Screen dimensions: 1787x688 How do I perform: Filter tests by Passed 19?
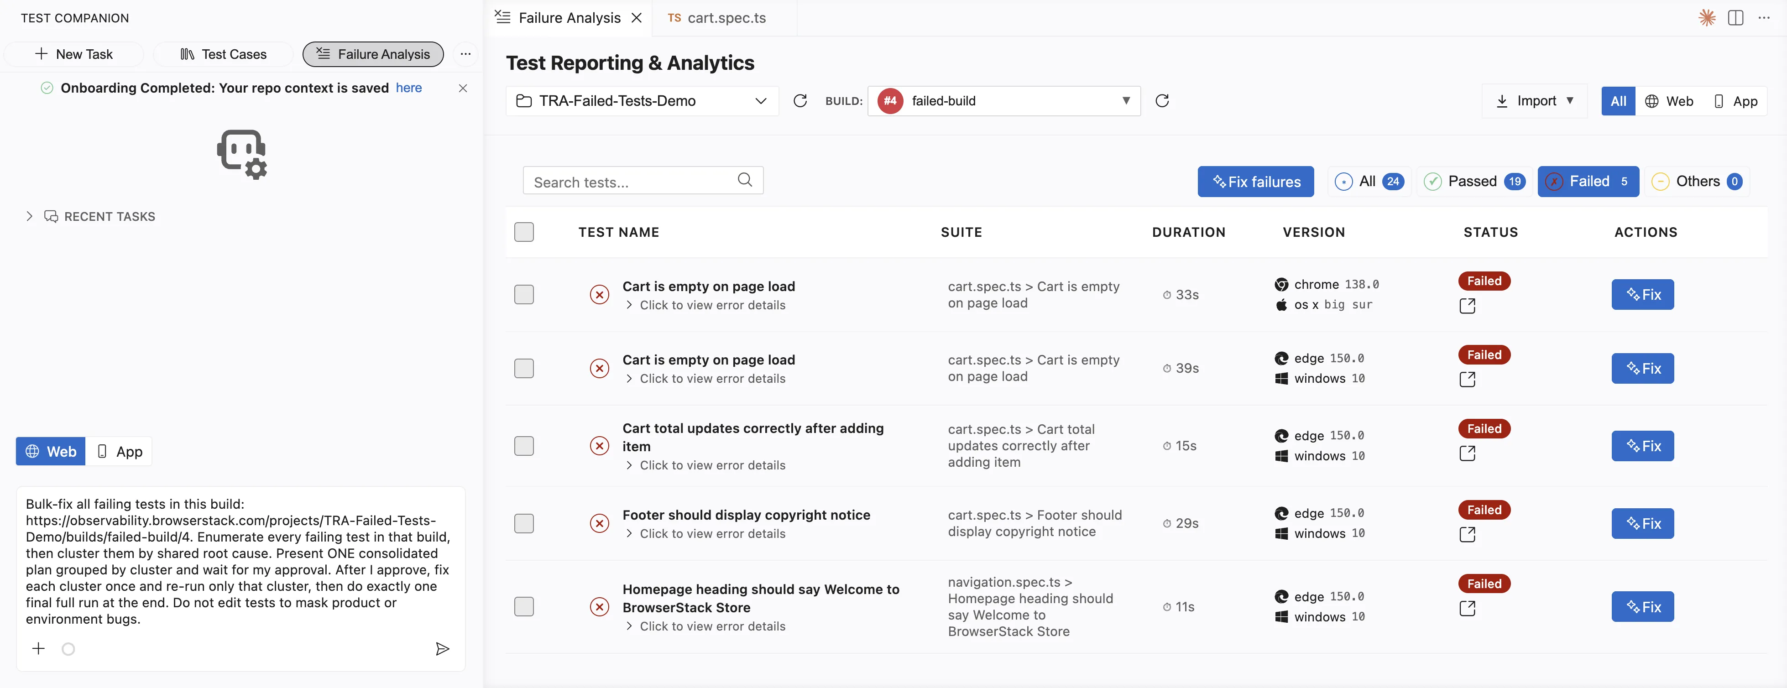click(1474, 182)
